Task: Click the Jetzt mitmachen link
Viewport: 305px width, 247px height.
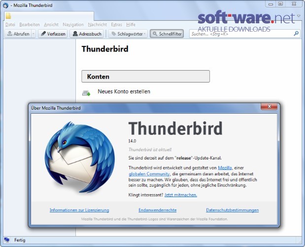Action: (x=181, y=195)
